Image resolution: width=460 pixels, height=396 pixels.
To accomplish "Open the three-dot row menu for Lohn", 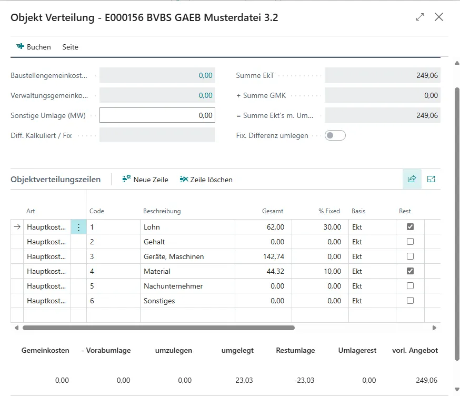I will [x=78, y=227].
